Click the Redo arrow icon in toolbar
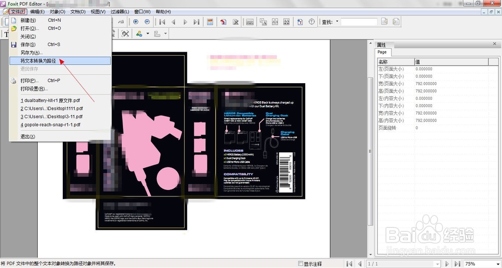 click(120, 22)
